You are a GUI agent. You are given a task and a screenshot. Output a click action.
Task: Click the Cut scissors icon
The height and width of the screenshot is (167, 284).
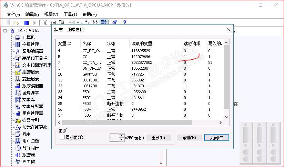pyautogui.click(x=45, y=23)
